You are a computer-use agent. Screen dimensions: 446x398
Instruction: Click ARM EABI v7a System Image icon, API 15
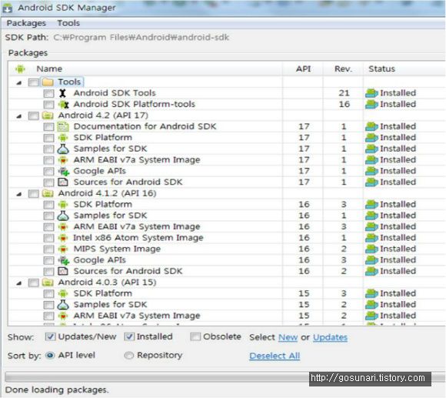[x=63, y=316]
